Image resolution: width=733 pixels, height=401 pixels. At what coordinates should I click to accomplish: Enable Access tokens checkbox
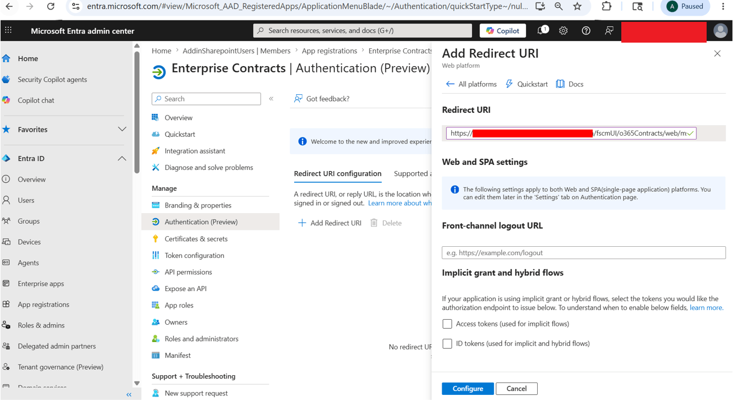click(x=447, y=324)
